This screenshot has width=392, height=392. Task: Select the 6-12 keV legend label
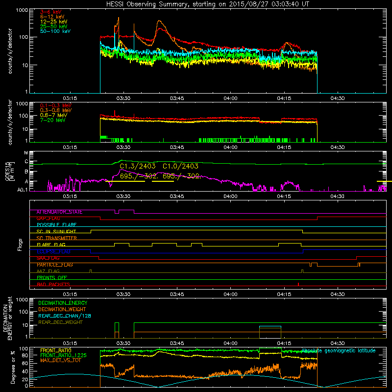pos(52,17)
